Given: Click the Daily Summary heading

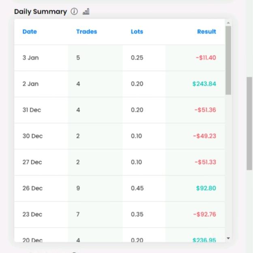Looking at the screenshot, I should (41, 12).
